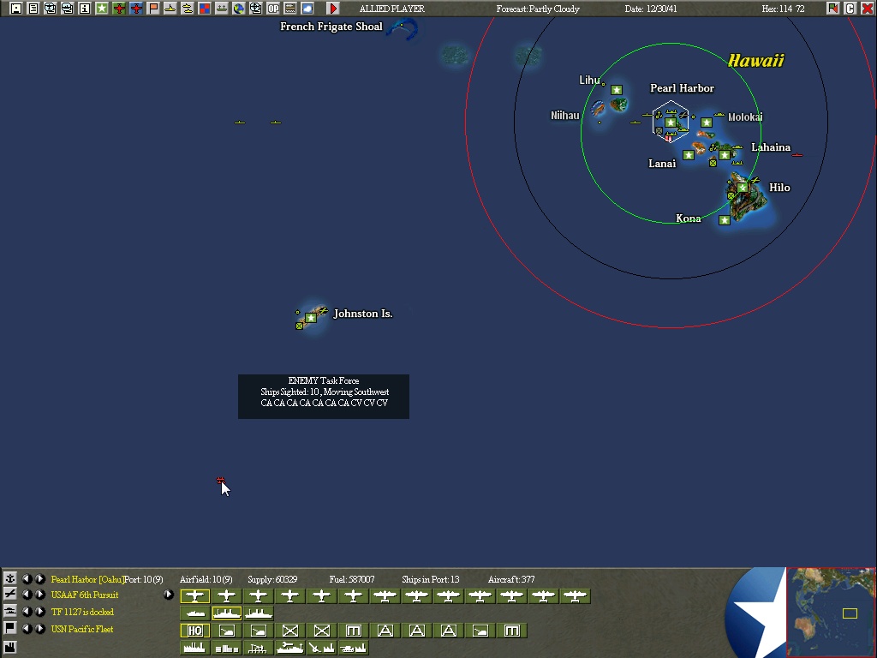Viewport: 877px width, 658px height.
Task: Click the floppy disk save game icon
Action: tap(15, 9)
